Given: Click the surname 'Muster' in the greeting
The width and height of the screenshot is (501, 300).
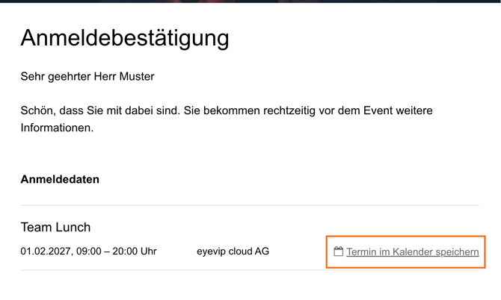Looking at the screenshot, I should (137, 76).
